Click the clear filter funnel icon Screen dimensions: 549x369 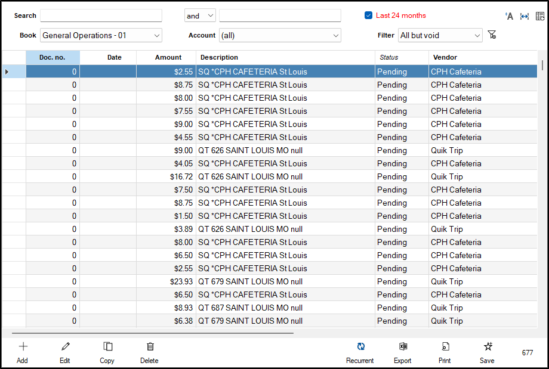[x=492, y=36]
